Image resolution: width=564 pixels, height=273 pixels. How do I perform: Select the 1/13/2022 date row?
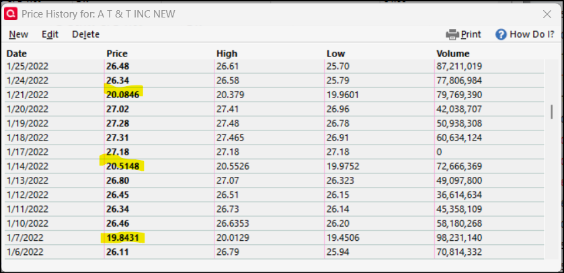pos(275,181)
